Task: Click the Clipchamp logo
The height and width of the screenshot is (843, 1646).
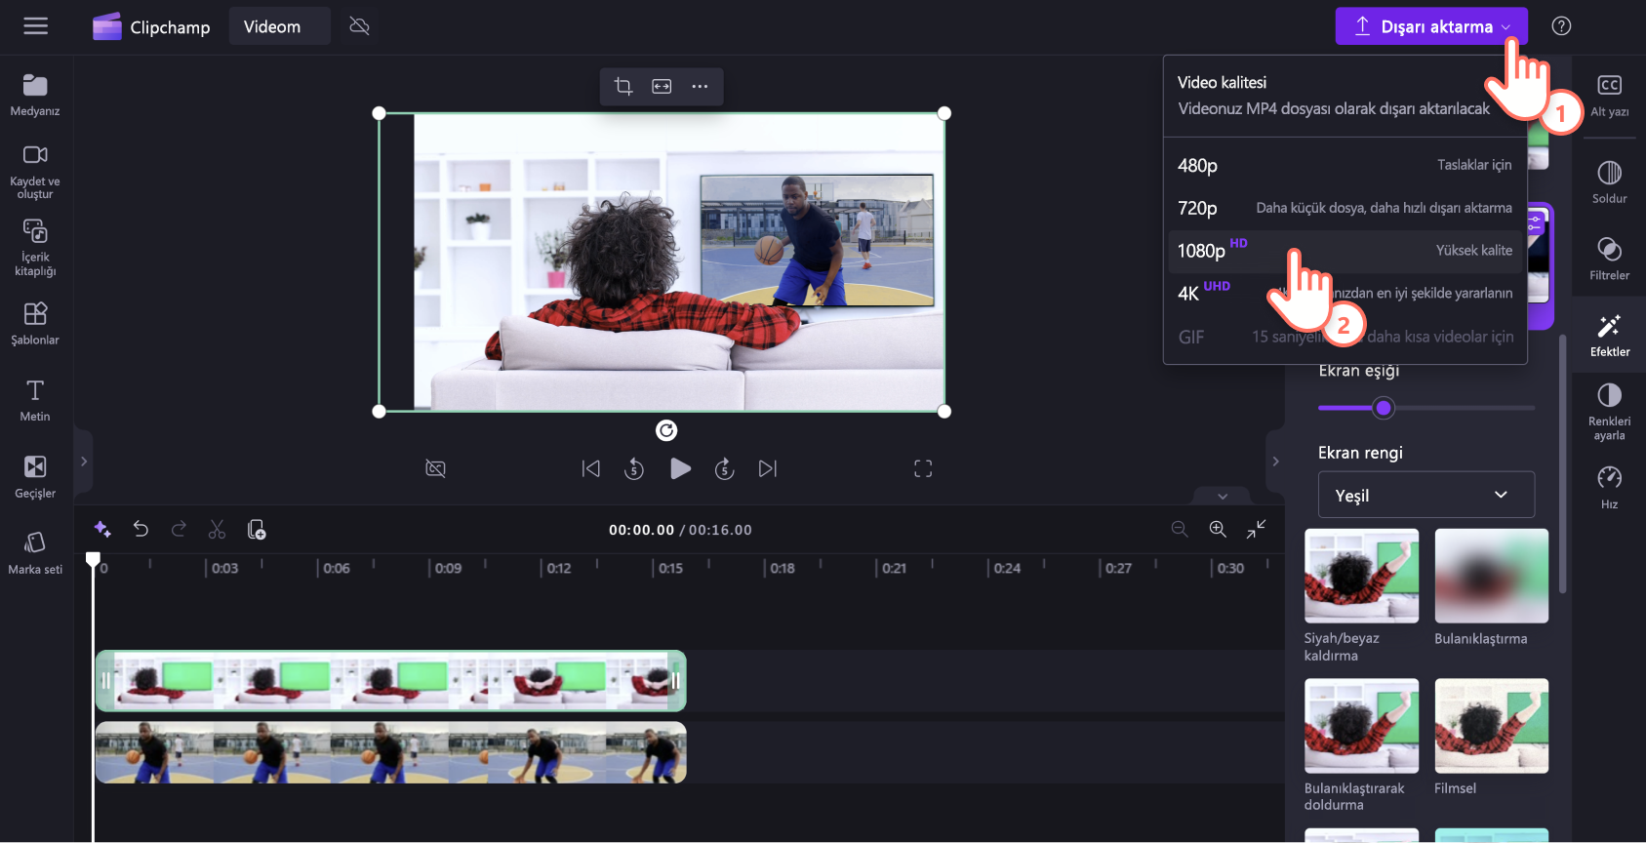Action: pyautogui.click(x=151, y=26)
